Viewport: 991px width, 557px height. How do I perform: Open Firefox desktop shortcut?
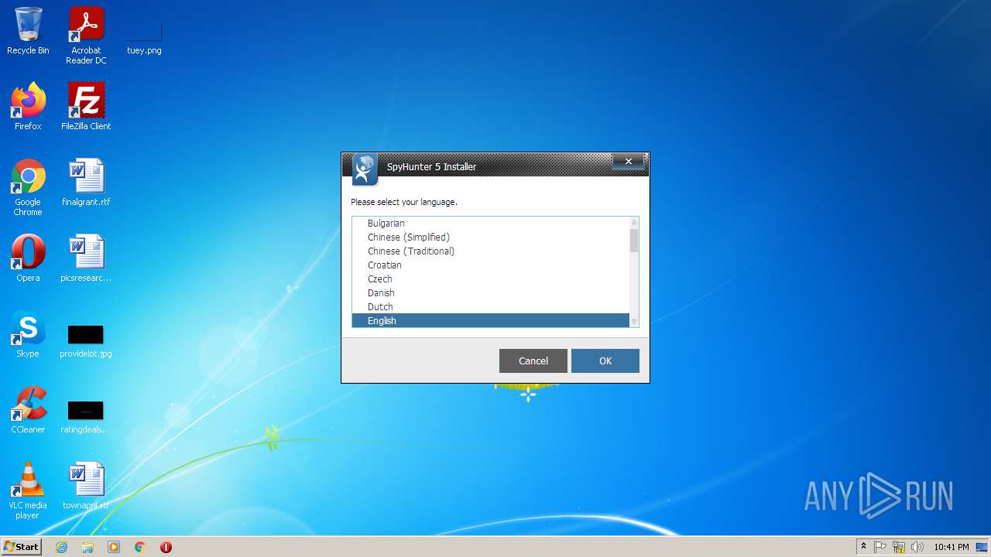(28, 107)
